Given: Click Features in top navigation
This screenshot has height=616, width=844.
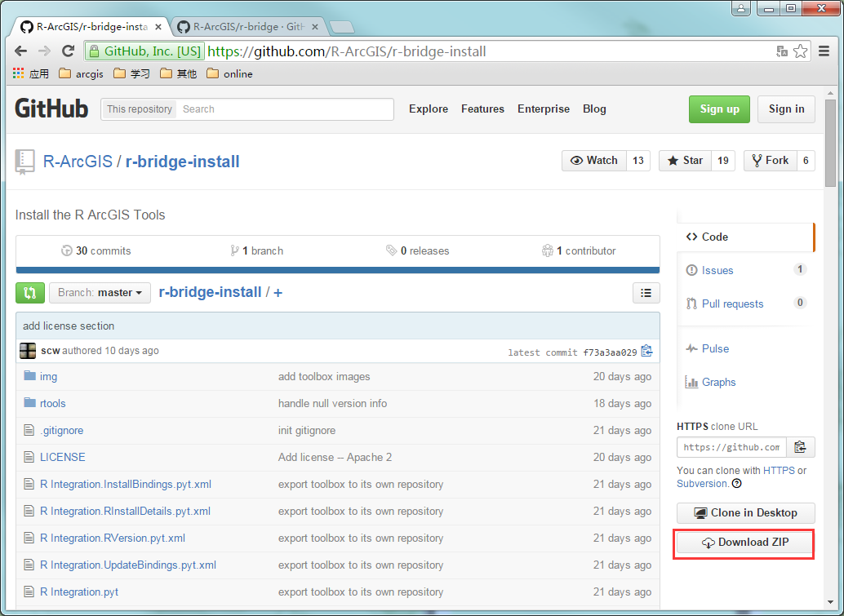Looking at the screenshot, I should (483, 109).
